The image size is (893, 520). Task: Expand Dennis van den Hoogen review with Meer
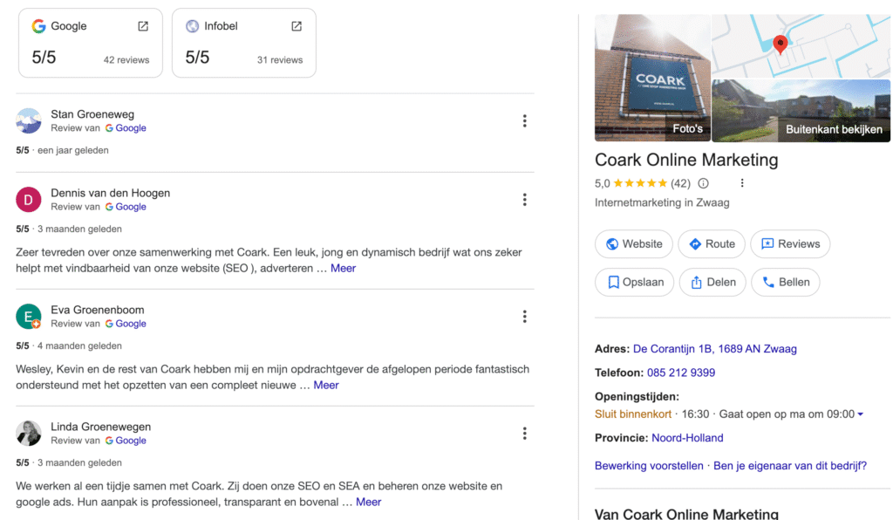343,269
